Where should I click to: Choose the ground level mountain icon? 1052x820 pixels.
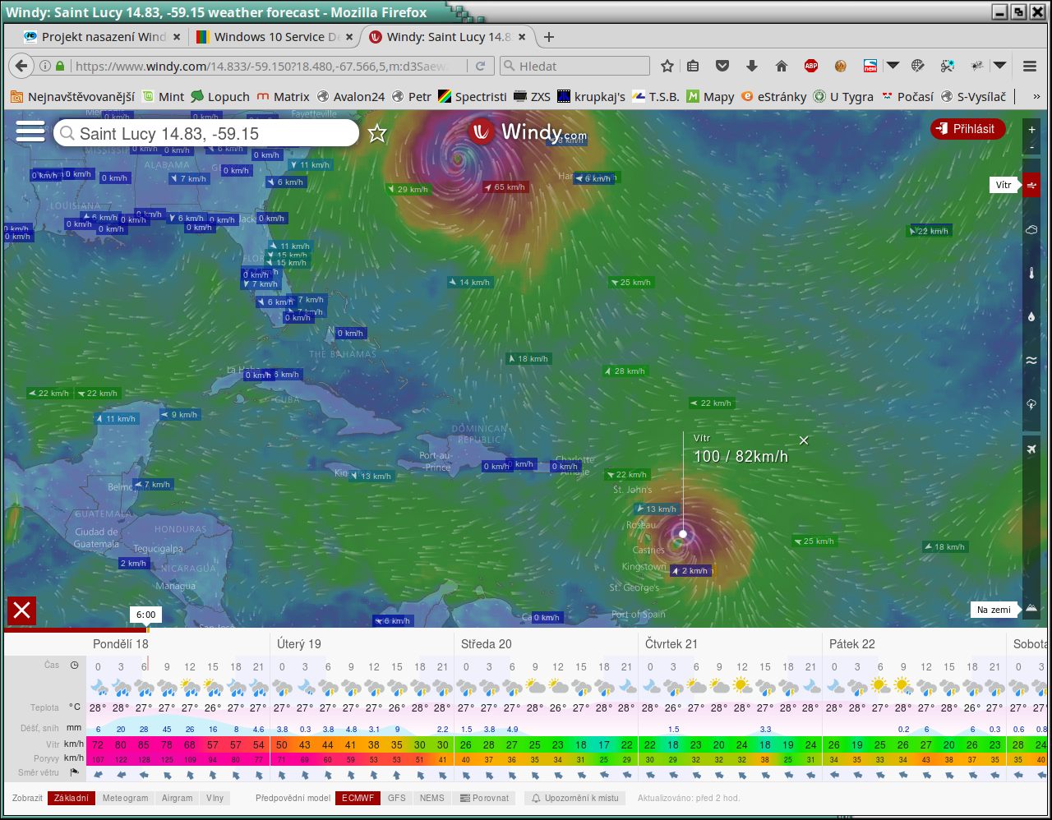[x=1032, y=609]
